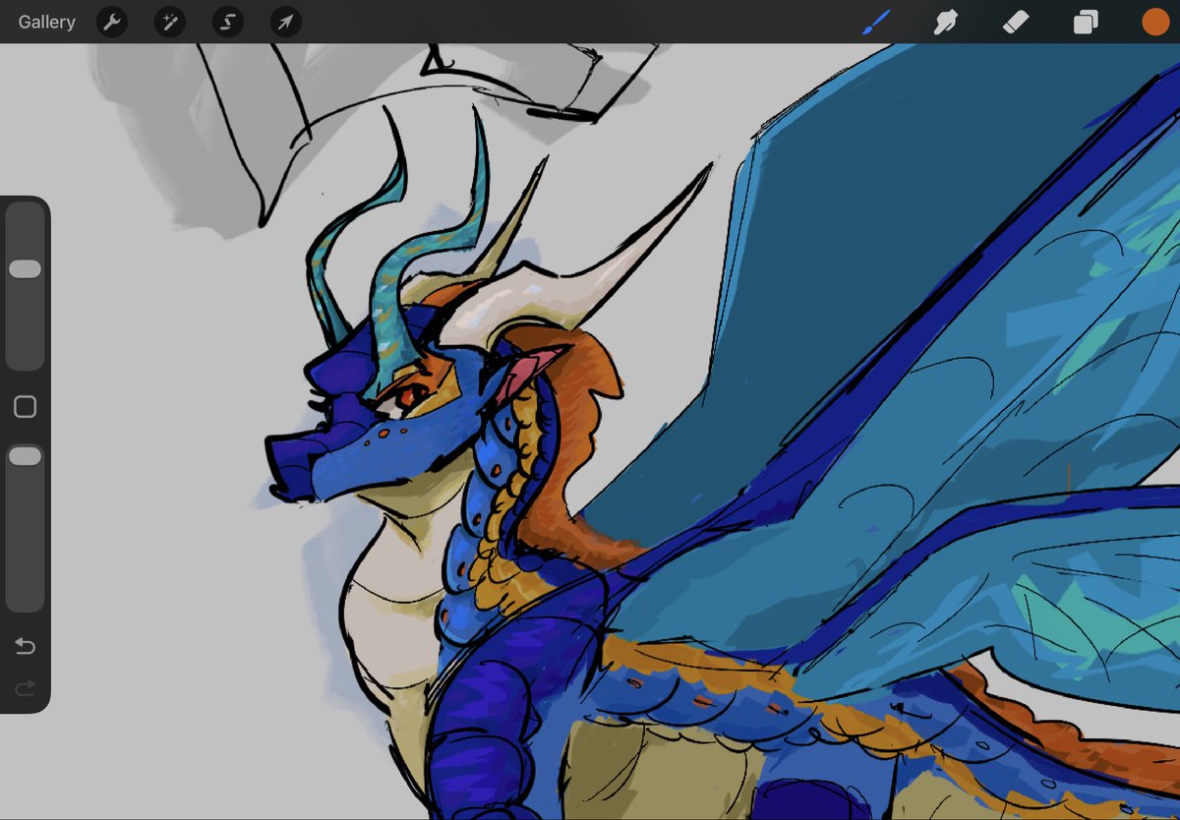The width and height of the screenshot is (1180, 820).
Task: Undo the last stroke
Action: 25,646
